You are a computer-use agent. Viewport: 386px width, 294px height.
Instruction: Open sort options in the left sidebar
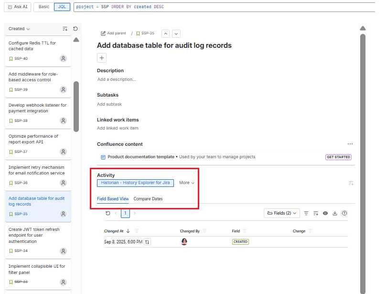[65, 29]
